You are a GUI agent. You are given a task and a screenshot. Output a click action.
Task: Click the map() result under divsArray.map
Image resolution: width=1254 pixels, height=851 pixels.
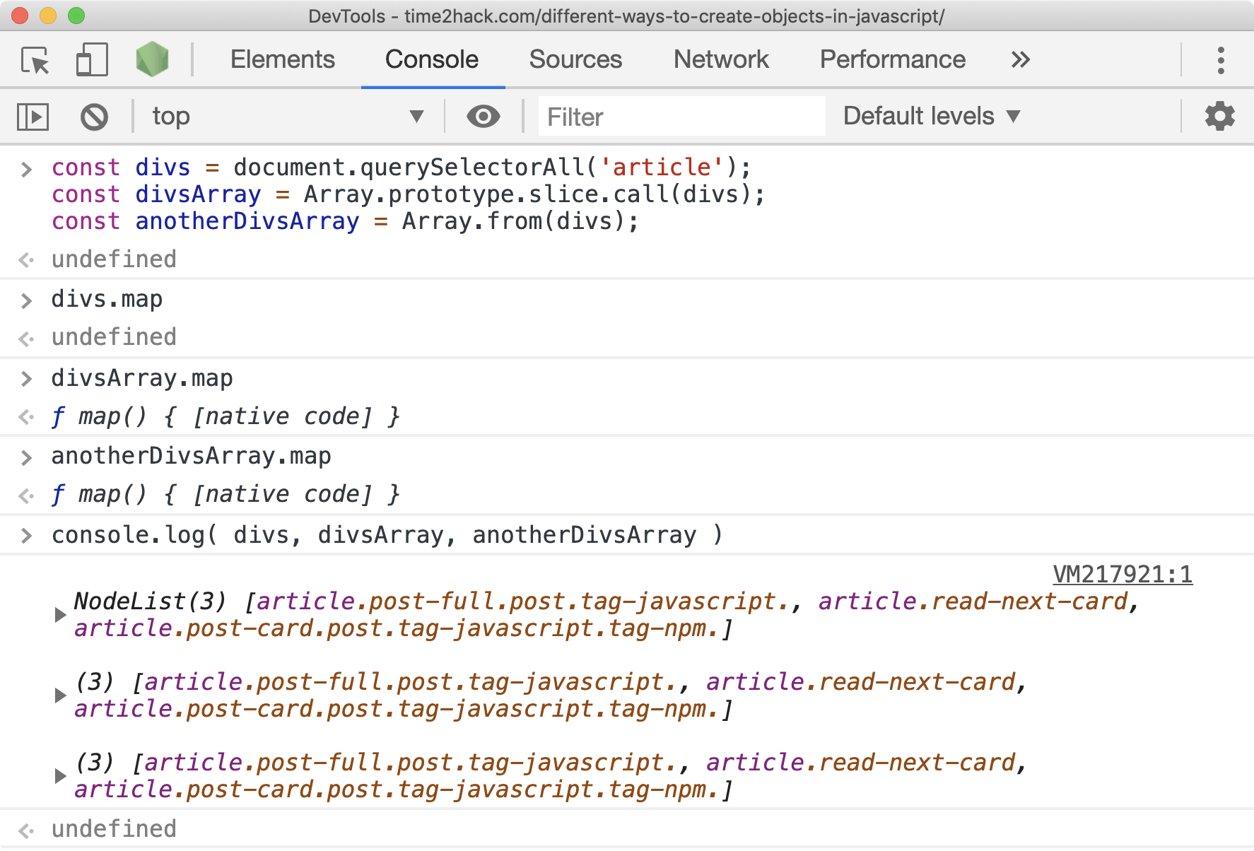225,417
